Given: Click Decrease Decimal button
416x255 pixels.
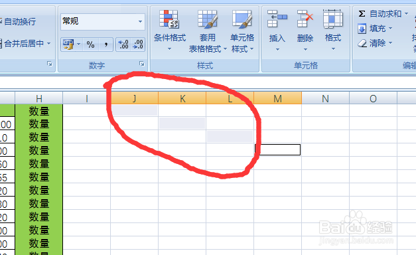Looking at the screenshot, I should [138, 44].
